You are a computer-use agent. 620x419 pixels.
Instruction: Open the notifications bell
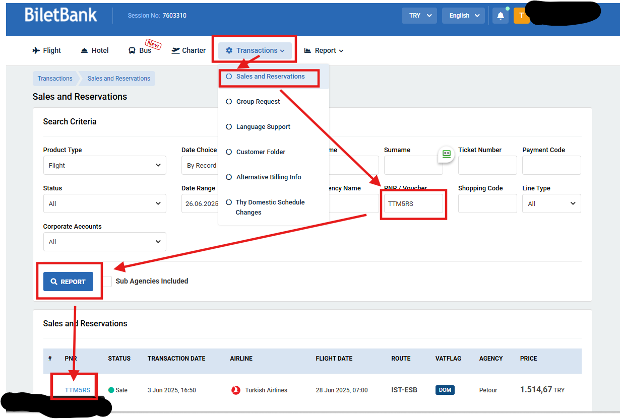[501, 16]
